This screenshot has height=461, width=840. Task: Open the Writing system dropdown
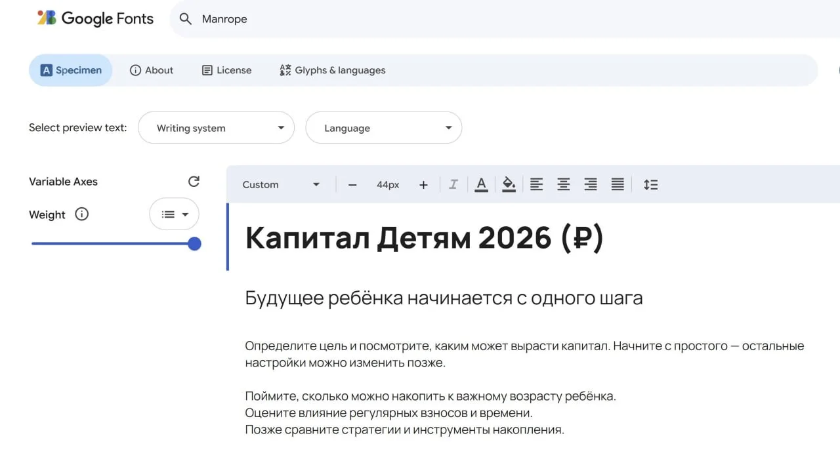[216, 128]
